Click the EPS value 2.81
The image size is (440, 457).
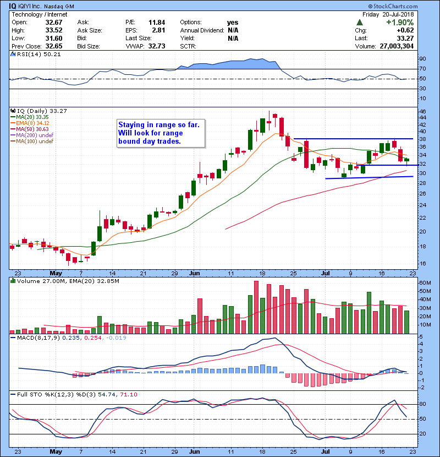(x=158, y=30)
